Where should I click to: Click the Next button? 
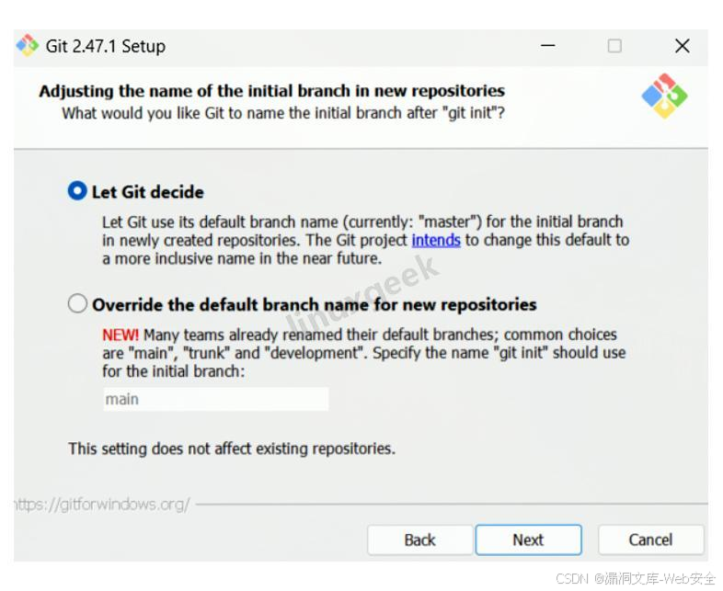pyautogui.click(x=528, y=540)
